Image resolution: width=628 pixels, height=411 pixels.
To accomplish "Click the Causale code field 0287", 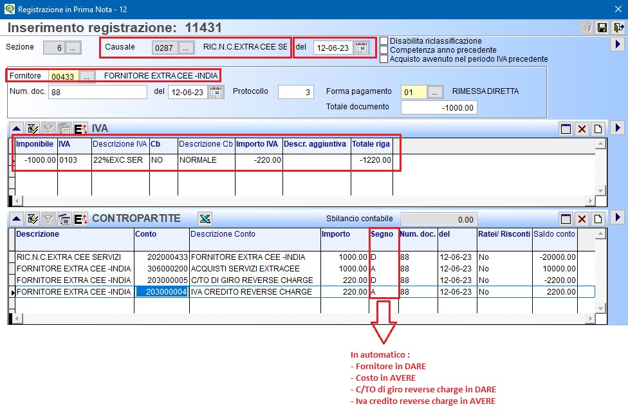I will (165, 48).
